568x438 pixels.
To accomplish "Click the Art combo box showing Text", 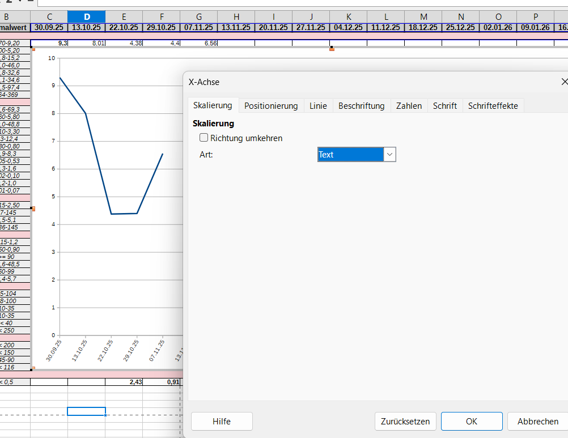I will (x=351, y=154).
